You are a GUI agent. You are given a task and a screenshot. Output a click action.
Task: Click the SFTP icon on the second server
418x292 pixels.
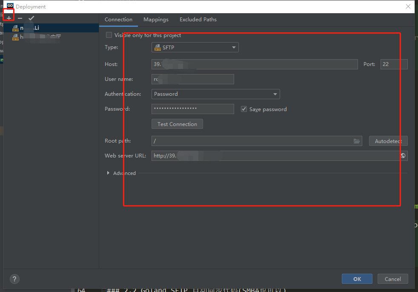[15, 37]
